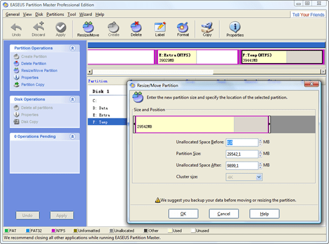Click the Unallocated Space After field
Screen dimensions: 329x244
coord(242,165)
